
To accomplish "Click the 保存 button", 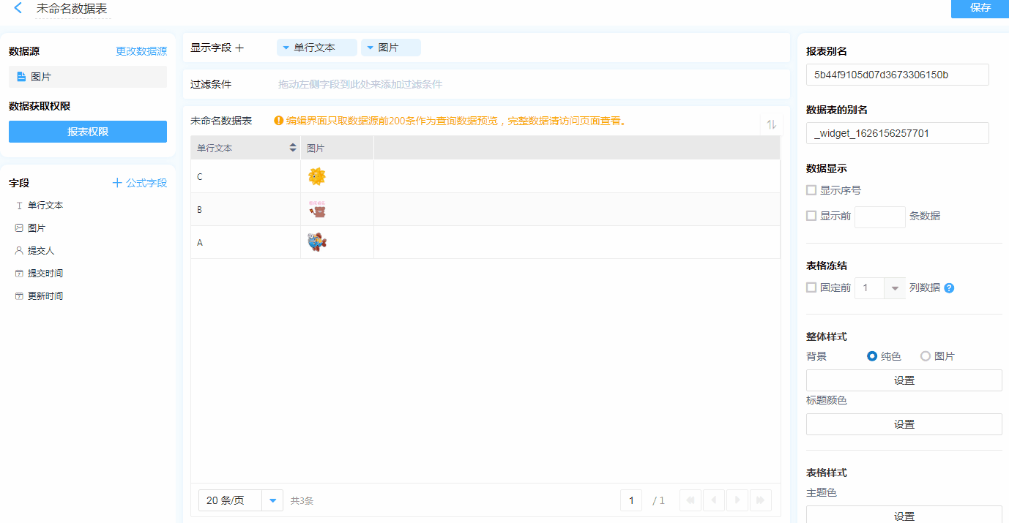I will click(980, 8).
